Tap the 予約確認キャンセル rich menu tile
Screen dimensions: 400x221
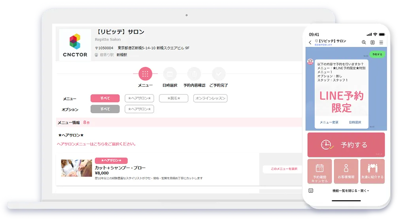[320, 171]
